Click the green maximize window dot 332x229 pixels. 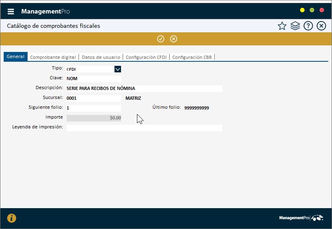click(312, 10)
